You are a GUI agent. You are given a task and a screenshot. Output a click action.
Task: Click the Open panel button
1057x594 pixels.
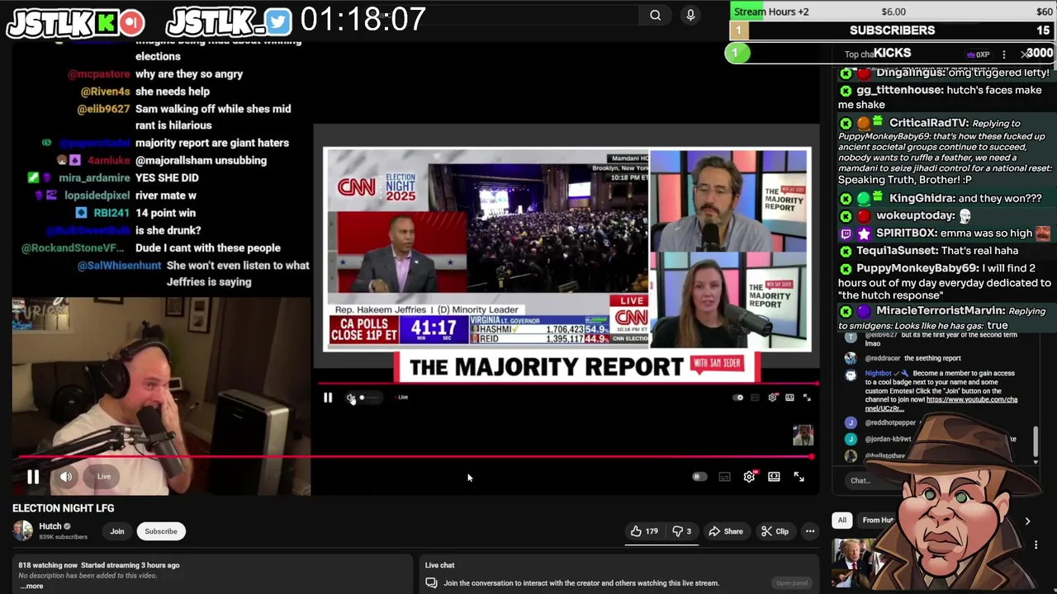point(792,583)
